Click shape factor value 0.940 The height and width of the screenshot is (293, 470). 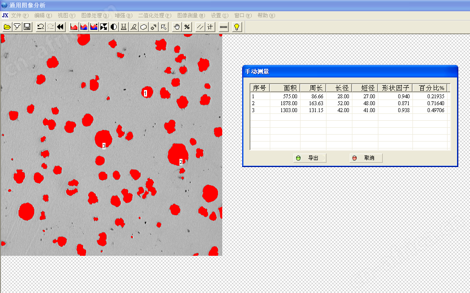[x=404, y=96]
